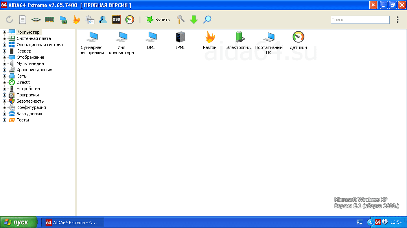Select DirectX in the tree
This screenshot has width=407, height=228.
tap(23, 82)
